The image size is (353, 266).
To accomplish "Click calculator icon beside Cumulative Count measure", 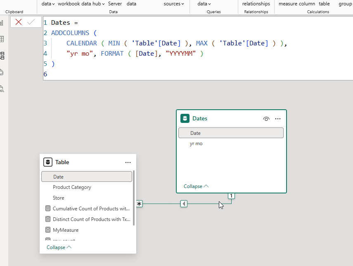I will coord(48,208).
